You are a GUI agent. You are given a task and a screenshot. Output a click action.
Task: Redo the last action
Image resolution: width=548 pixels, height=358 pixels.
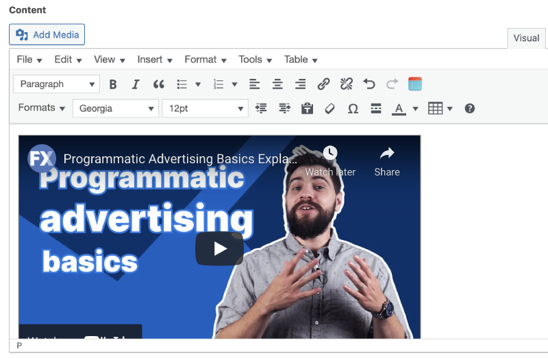pos(392,84)
